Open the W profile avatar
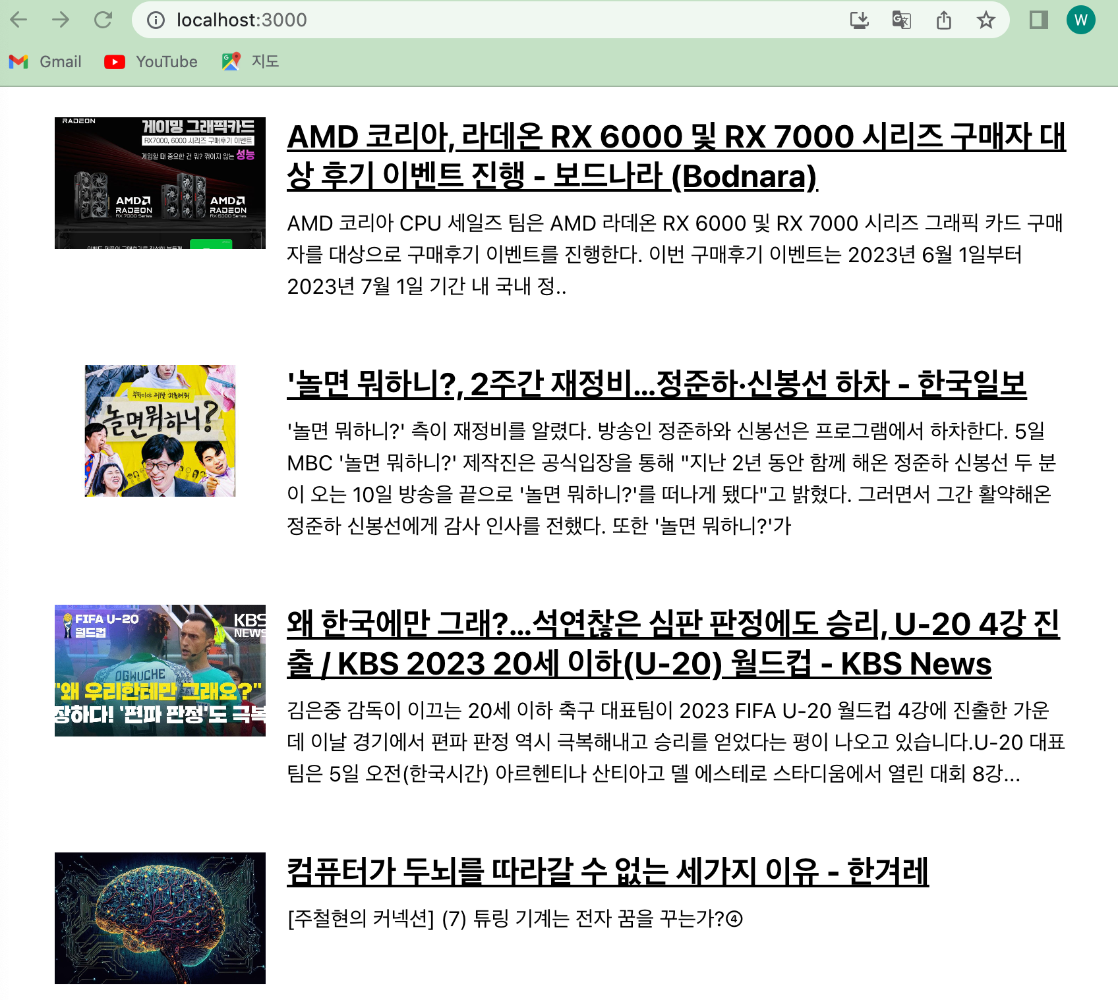The height and width of the screenshot is (1000, 1118). pos(1081,20)
